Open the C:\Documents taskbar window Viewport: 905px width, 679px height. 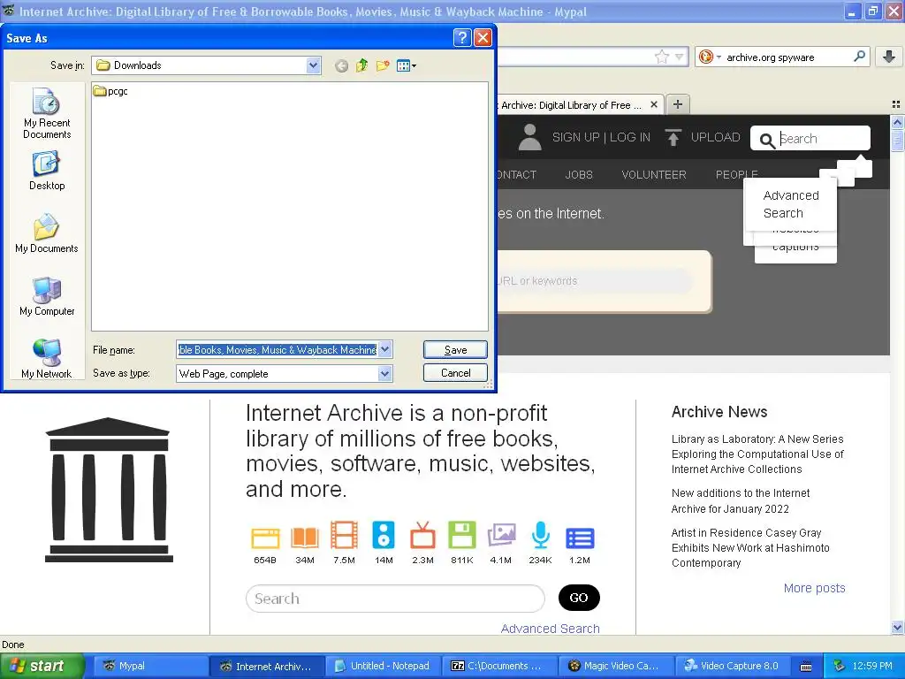point(498,666)
